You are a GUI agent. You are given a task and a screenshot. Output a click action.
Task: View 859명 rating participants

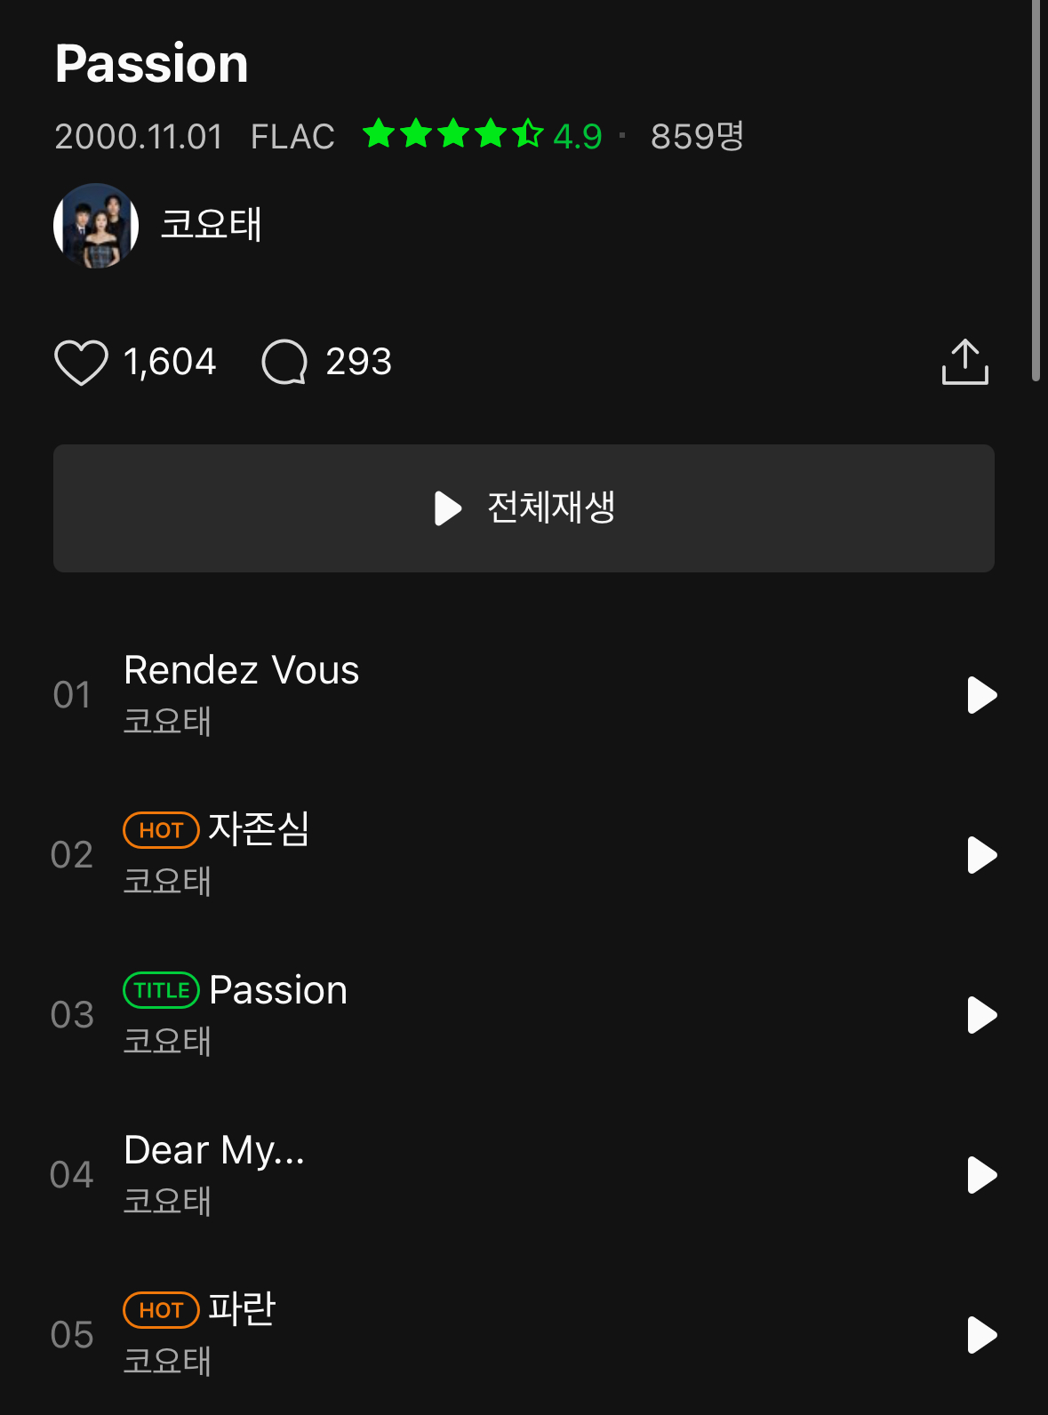click(697, 136)
